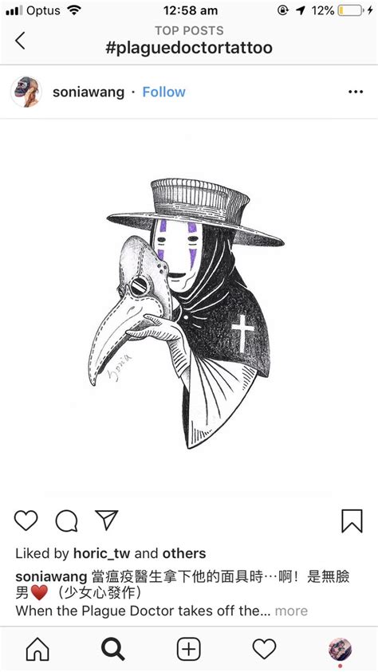Open your profile avatar tab
The height and width of the screenshot is (672, 378).
click(340, 649)
